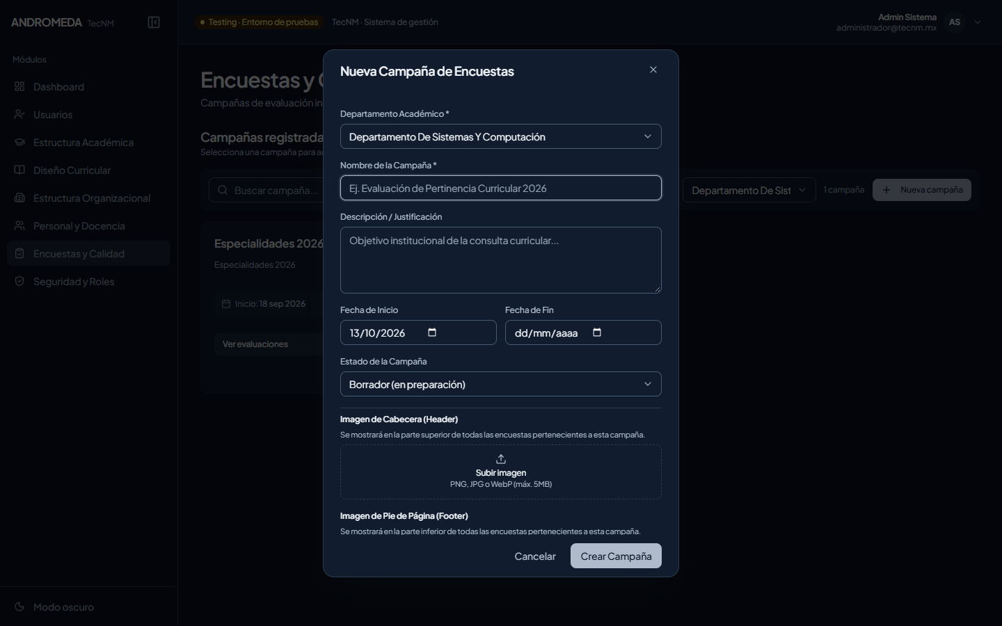Focus the Nombre de la Campaña field
This screenshot has width=1002, height=626.
[x=501, y=188]
